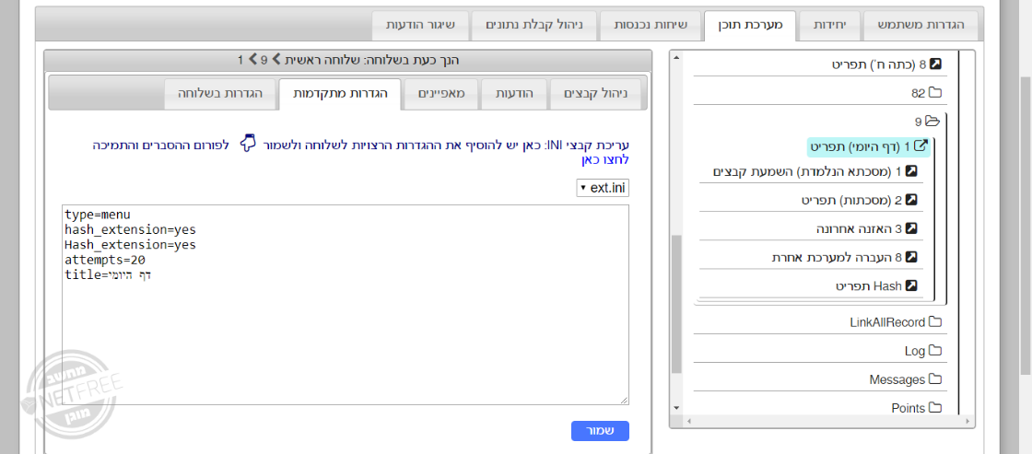The image size is (1032, 454).
Task: Select the הגדרות מתקדמות sub-tab
Action: tap(340, 93)
